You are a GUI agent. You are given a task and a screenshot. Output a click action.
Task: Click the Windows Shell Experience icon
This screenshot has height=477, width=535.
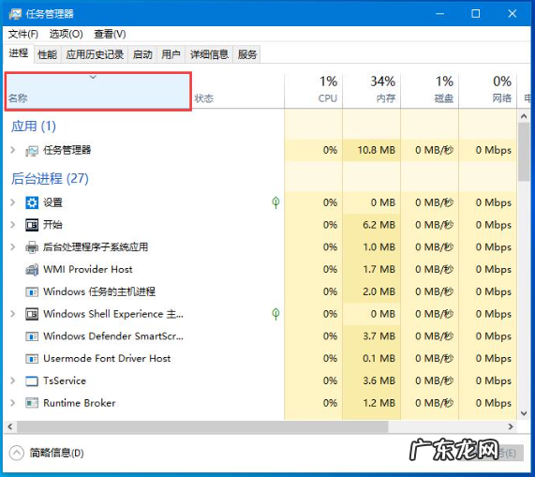(32, 314)
